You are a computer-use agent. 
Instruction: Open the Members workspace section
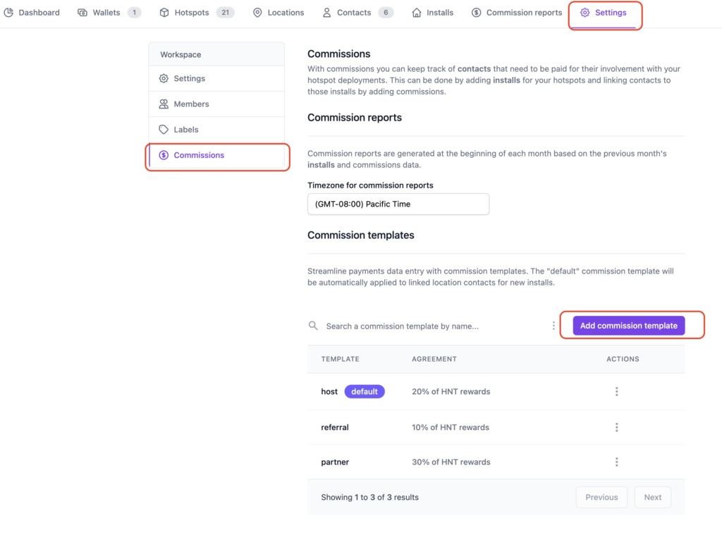[192, 104]
